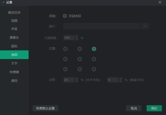Increase opacity with the up arrow
The height and width of the screenshot is (115, 166).
[77, 37]
